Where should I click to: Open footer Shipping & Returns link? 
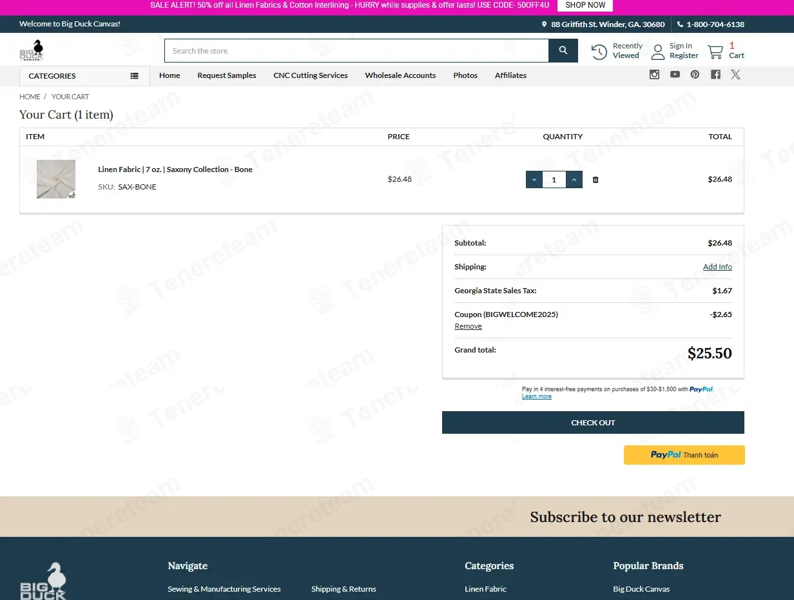(344, 589)
